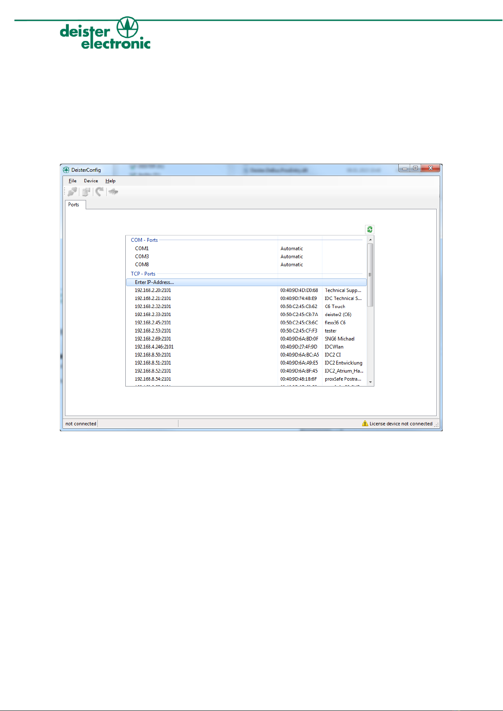503x711 pixels.
Task: Click the save-to-device toolbar icon
Action: (86, 192)
